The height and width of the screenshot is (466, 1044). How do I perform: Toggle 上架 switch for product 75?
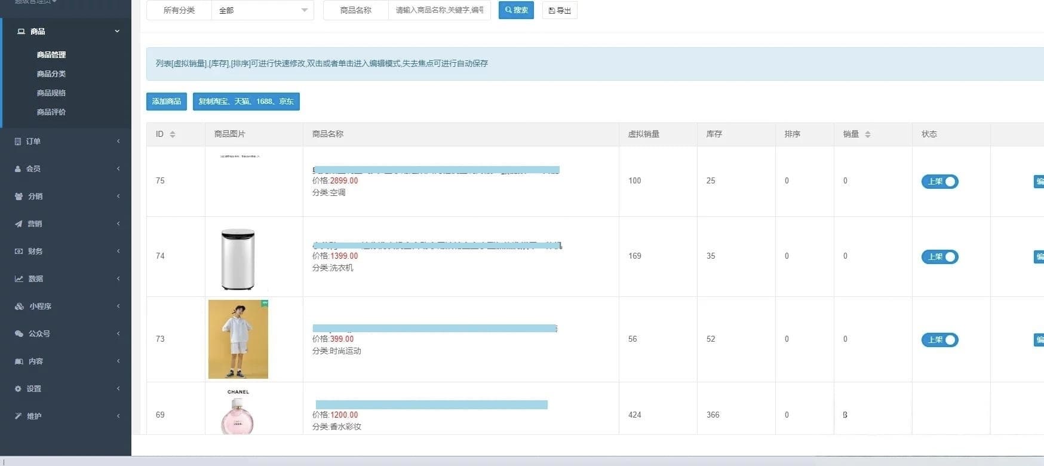(x=940, y=182)
